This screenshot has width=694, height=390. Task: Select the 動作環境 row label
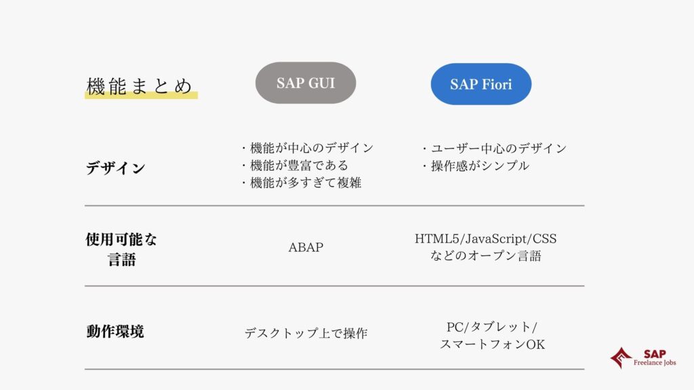[115, 331]
